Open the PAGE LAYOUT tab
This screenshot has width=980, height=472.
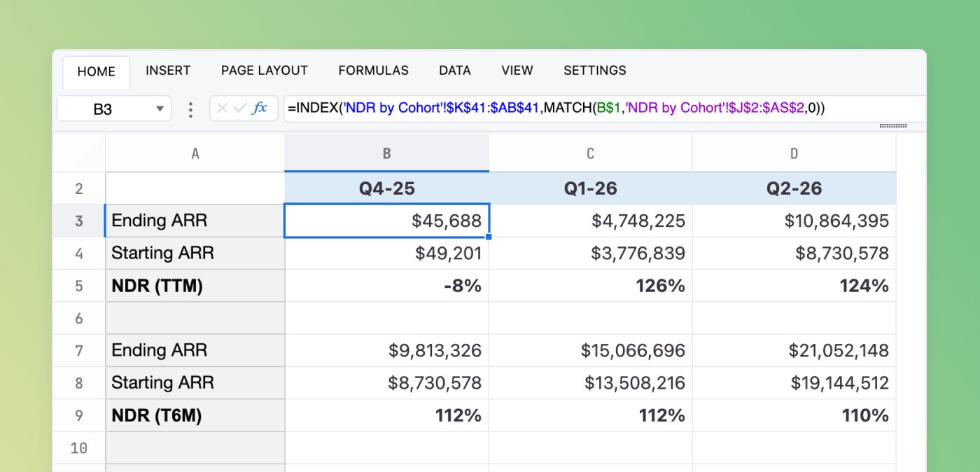click(x=265, y=71)
